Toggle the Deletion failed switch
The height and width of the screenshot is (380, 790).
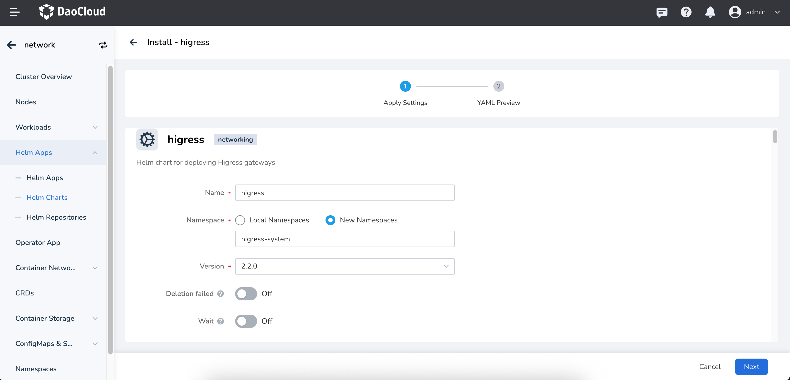(246, 294)
